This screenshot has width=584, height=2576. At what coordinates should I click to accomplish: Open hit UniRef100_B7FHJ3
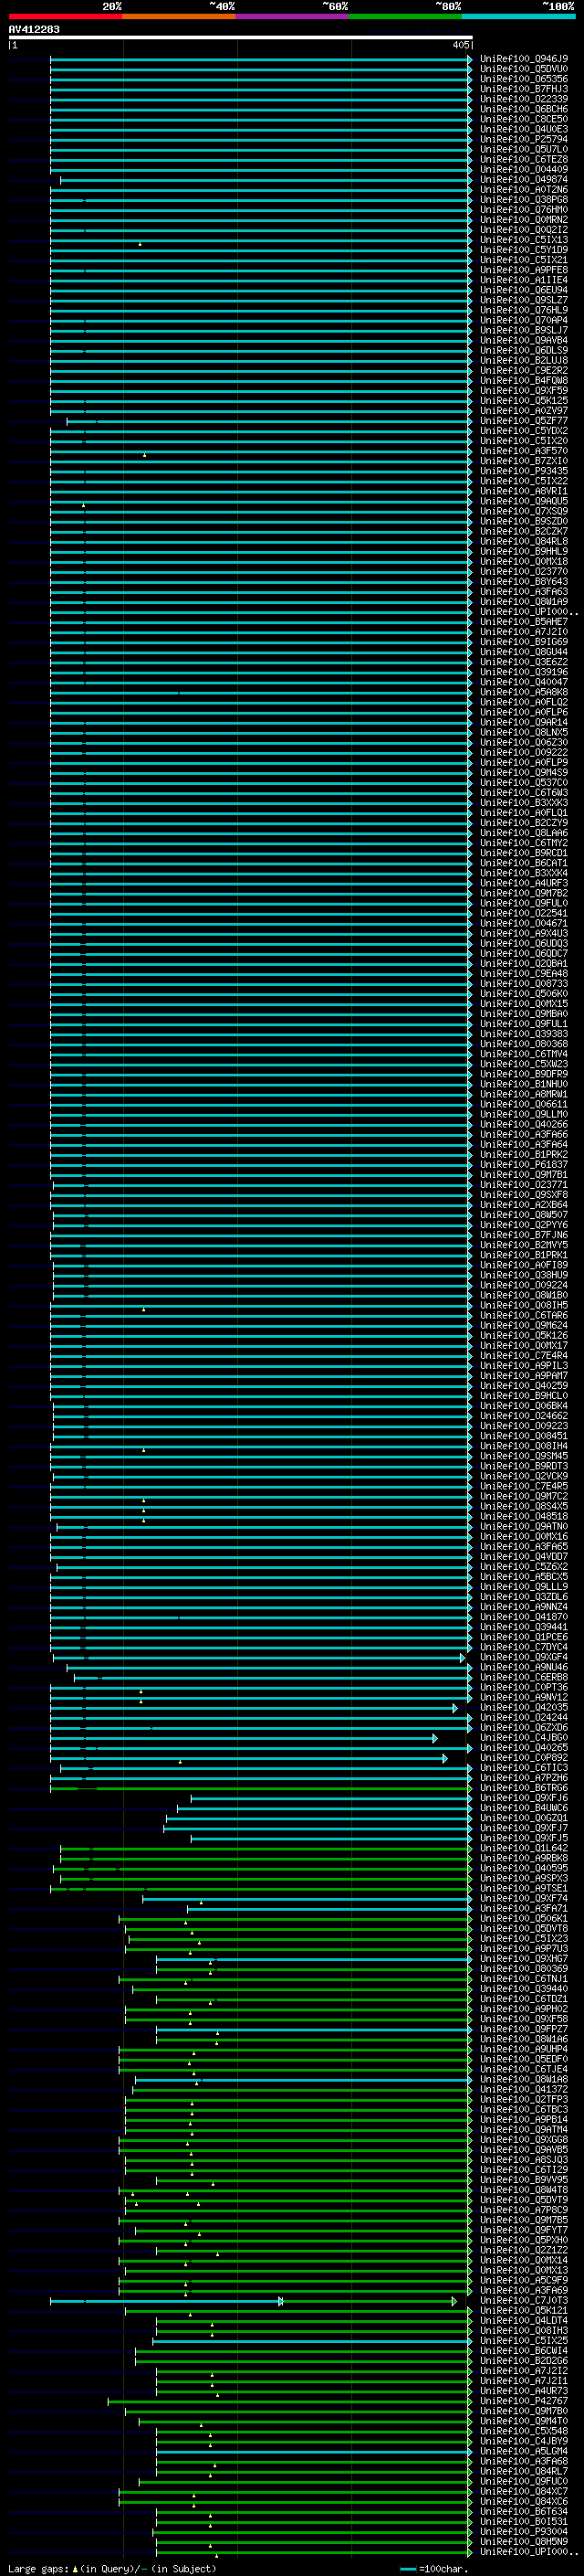(x=524, y=89)
